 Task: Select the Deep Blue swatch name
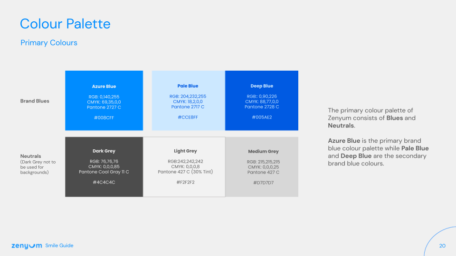(262, 86)
